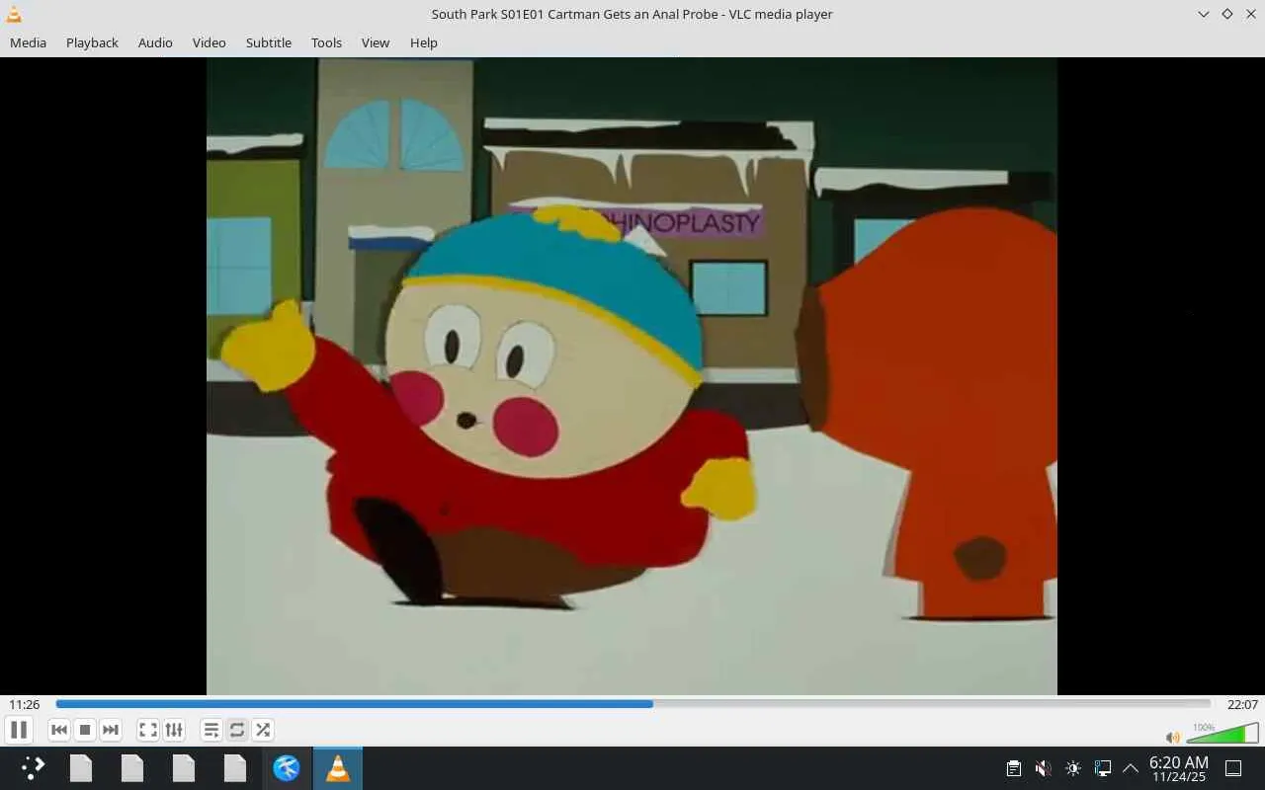Toggle random shuffle playback
1265x790 pixels.
tap(263, 730)
